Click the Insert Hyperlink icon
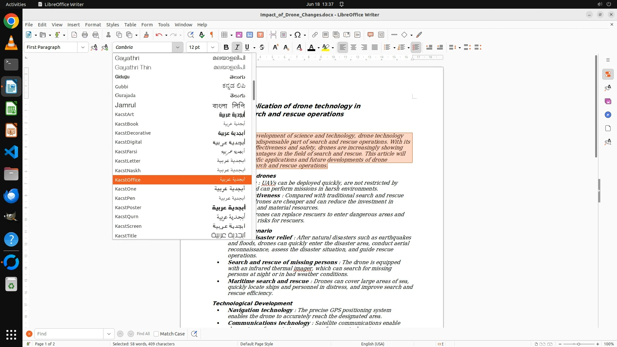Viewport: 617px width, 347px height. click(x=315, y=35)
